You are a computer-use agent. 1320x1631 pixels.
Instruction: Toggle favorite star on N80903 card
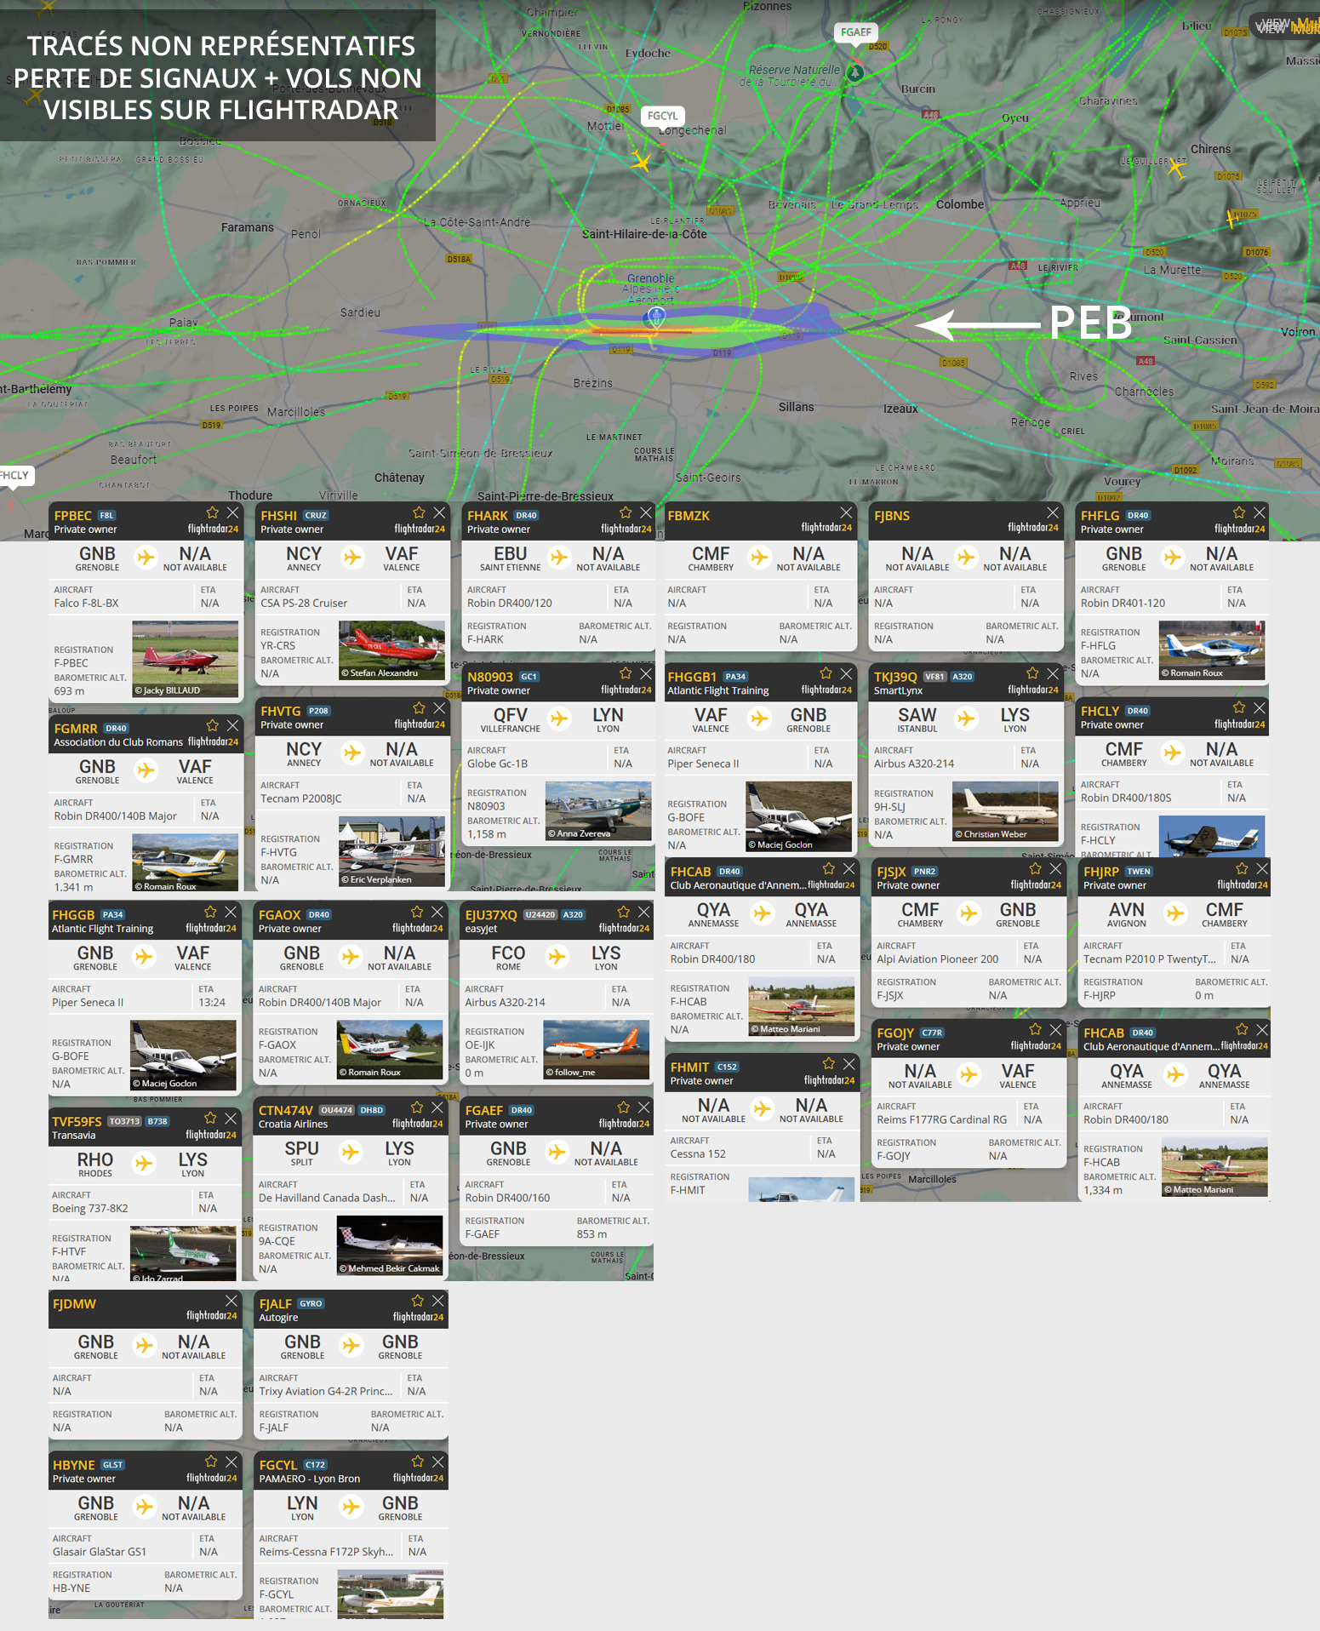(626, 673)
